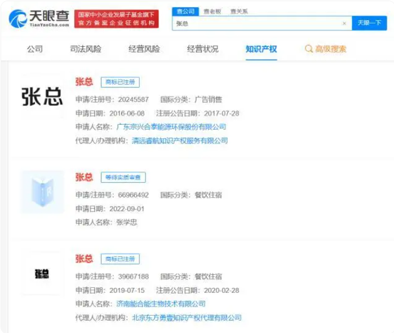Select the 知识产权 tab
The image size is (394, 333).
point(261,49)
